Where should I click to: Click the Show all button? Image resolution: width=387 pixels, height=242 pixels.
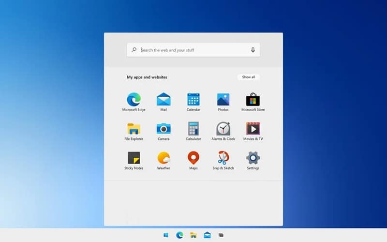click(249, 77)
